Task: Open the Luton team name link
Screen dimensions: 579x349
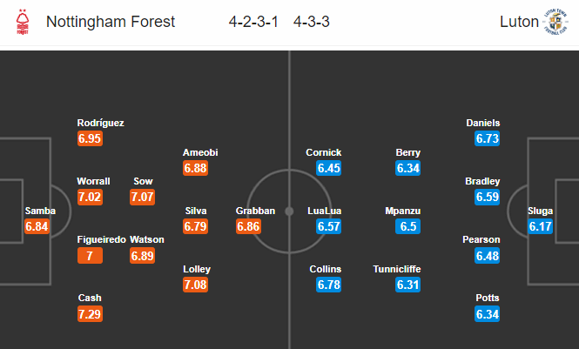Action: coord(519,22)
